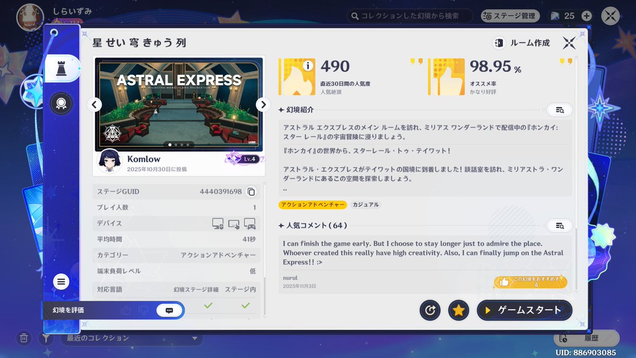Click the デバイス row
Image resolution: width=636 pixels, height=358 pixels.
point(176,223)
